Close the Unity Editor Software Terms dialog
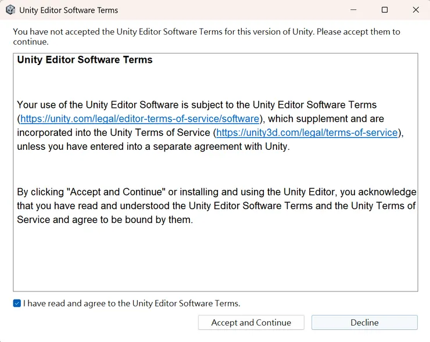Screen dimensions: 430x342 [415, 10]
